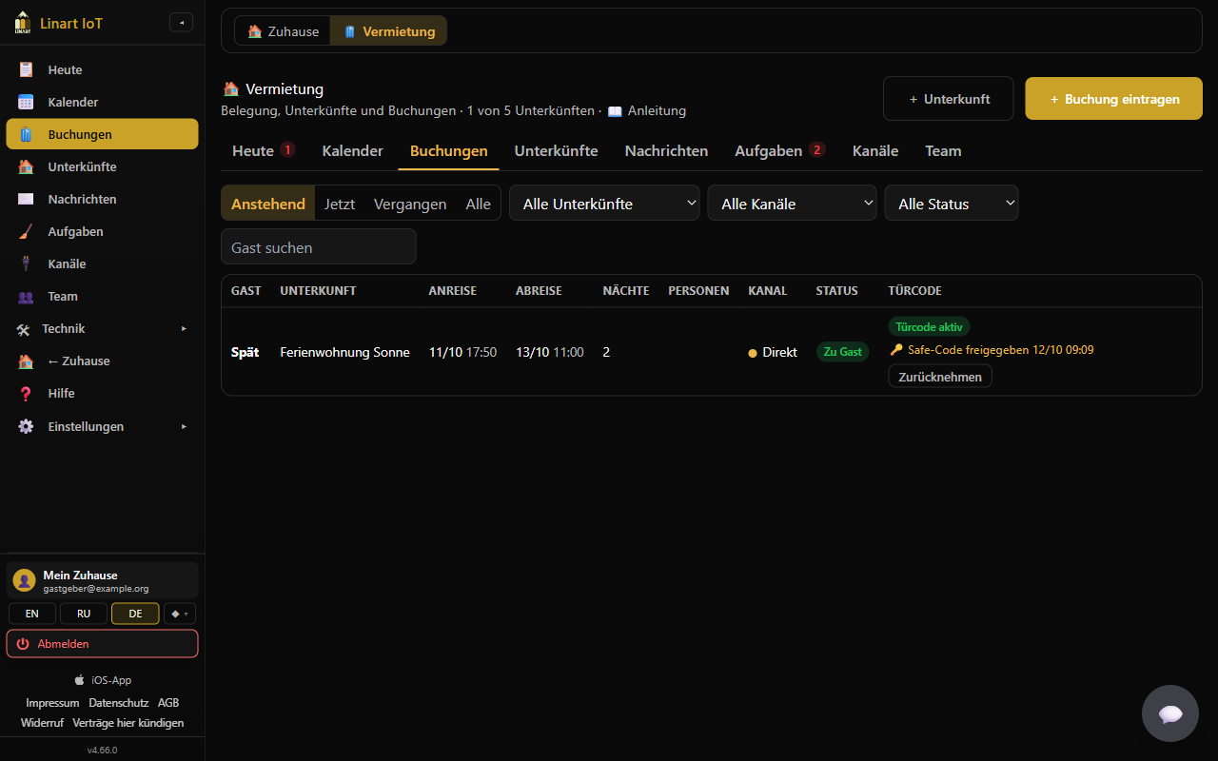
Task: Open the Aufgaben tab with badge 2
Action: pyautogui.click(x=780, y=150)
